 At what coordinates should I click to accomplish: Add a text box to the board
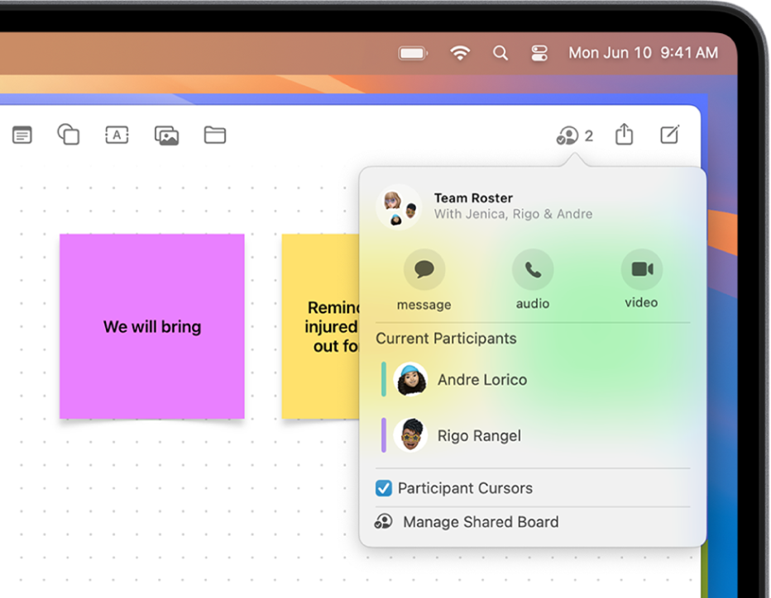click(x=117, y=135)
